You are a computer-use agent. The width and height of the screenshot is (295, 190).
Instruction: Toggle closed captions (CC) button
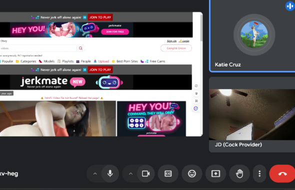click(168, 173)
